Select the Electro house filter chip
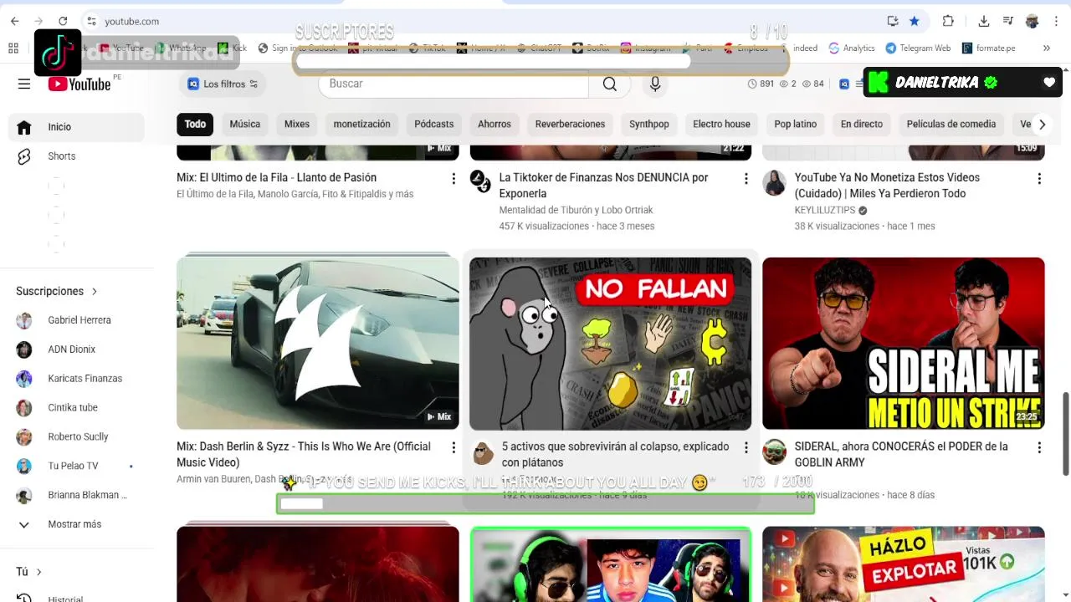This screenshot has height=602, width=1071. (721, 124)
